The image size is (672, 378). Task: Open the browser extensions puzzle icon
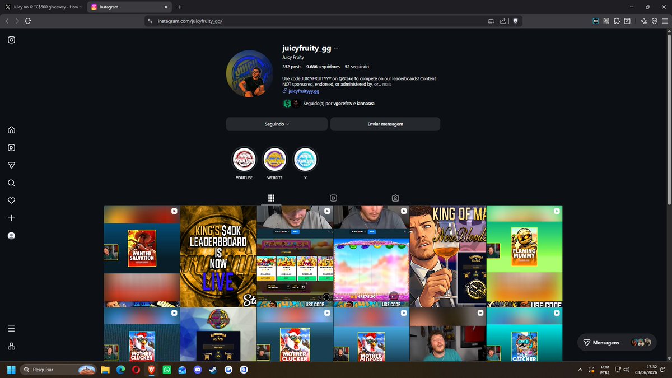(617, 21)
